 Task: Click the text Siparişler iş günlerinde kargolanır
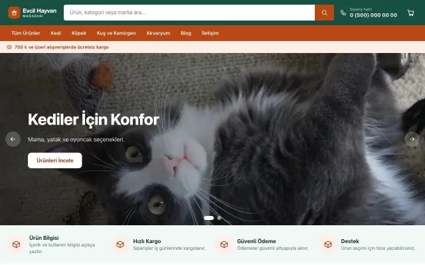pos(169,248)
